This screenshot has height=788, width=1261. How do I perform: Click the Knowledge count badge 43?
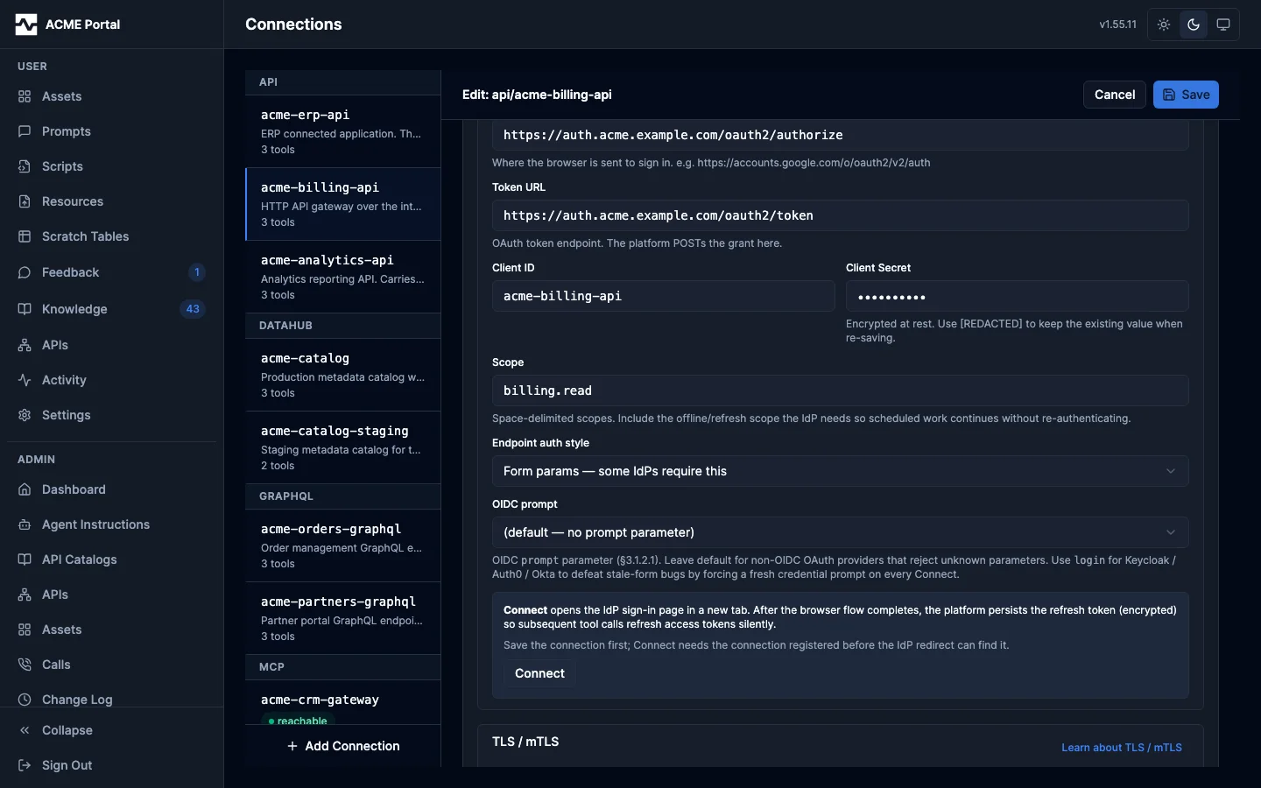tap(193, 309)
